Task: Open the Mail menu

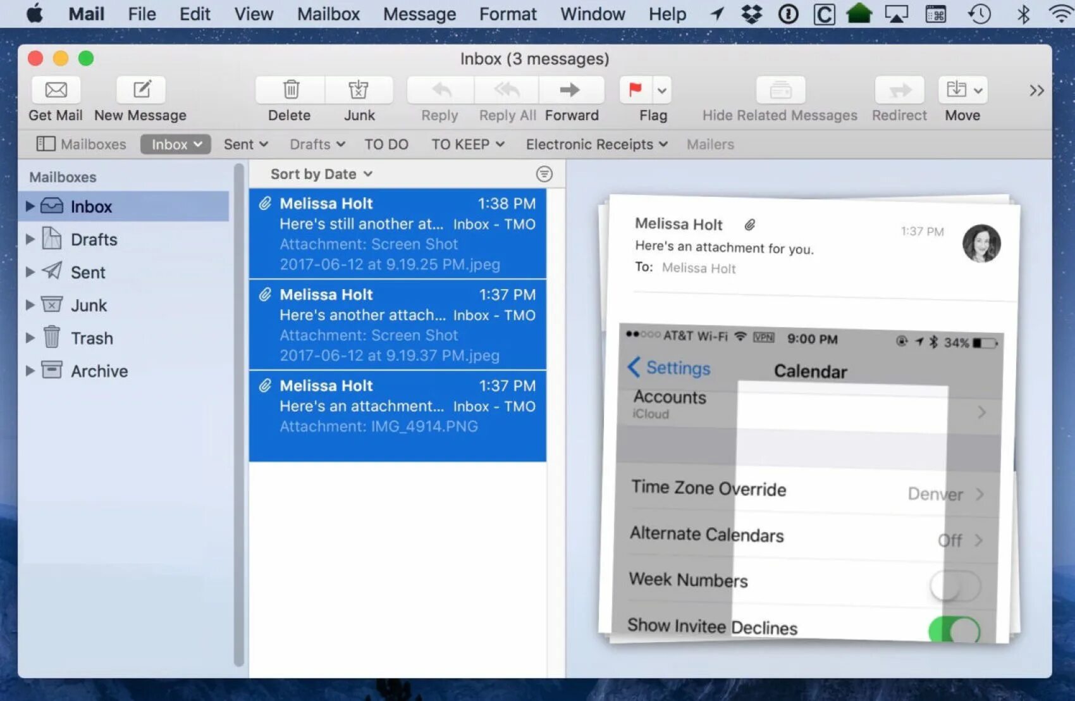Action: (x=86, y=13)
